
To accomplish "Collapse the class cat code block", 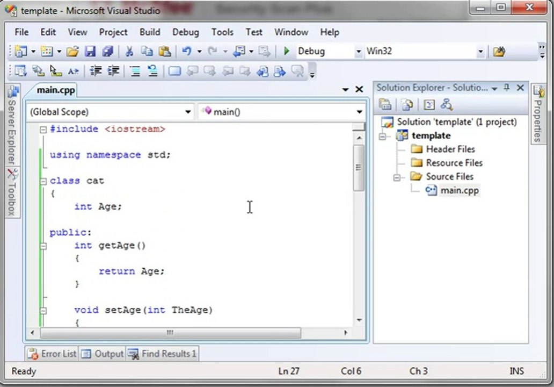I will tap(43, 182).
